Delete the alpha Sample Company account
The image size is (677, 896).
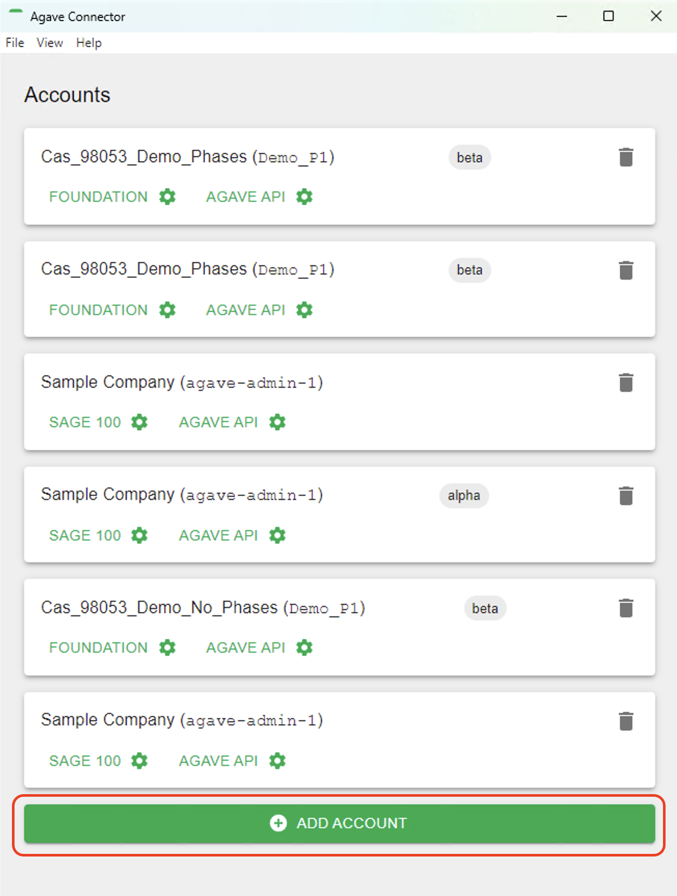(x=626, y=495)
